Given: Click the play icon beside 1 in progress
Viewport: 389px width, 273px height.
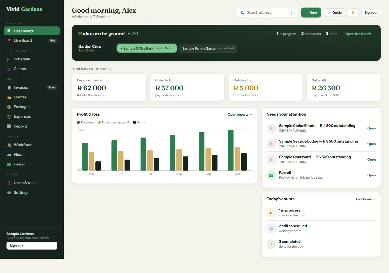Looking at the screenshot, I should click(271, 213).
